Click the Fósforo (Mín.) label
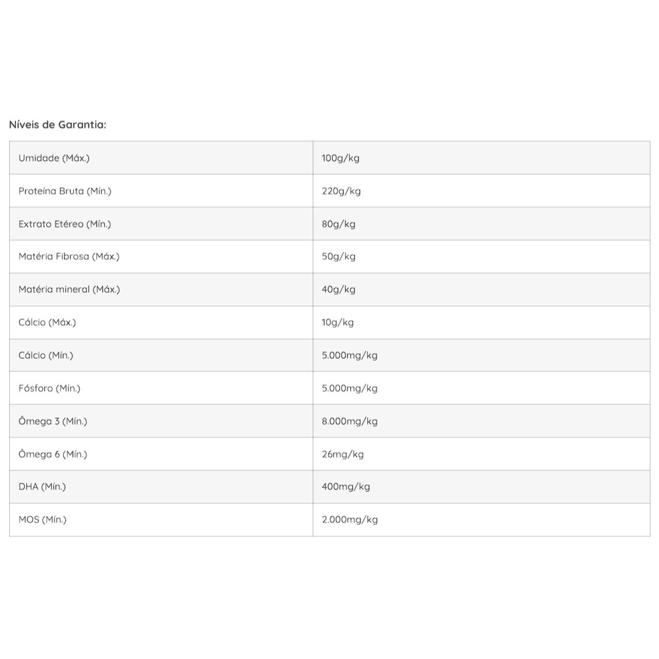Viewport: 659px width, 659px height. (49, 389)
